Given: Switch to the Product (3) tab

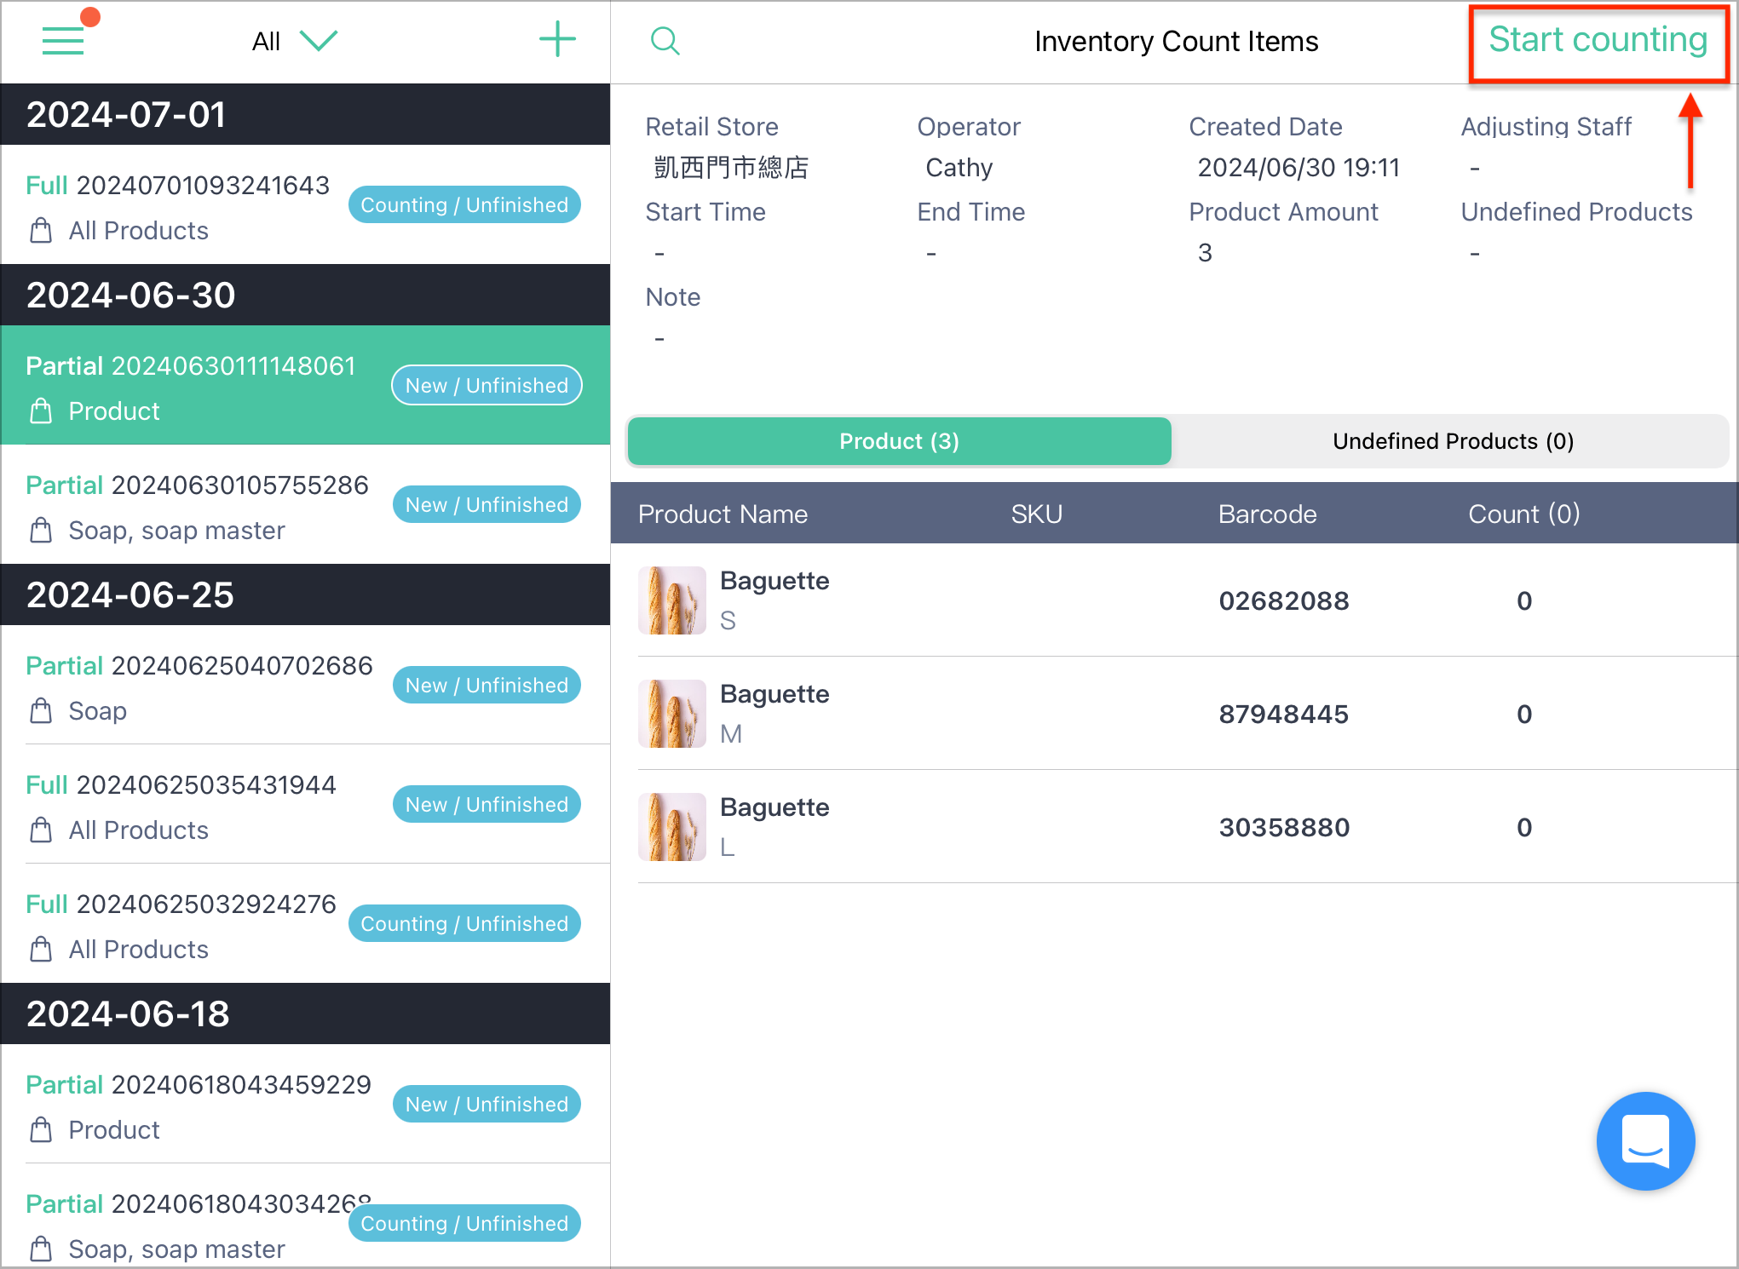Looking at the screenshot, I should point(899,441).
